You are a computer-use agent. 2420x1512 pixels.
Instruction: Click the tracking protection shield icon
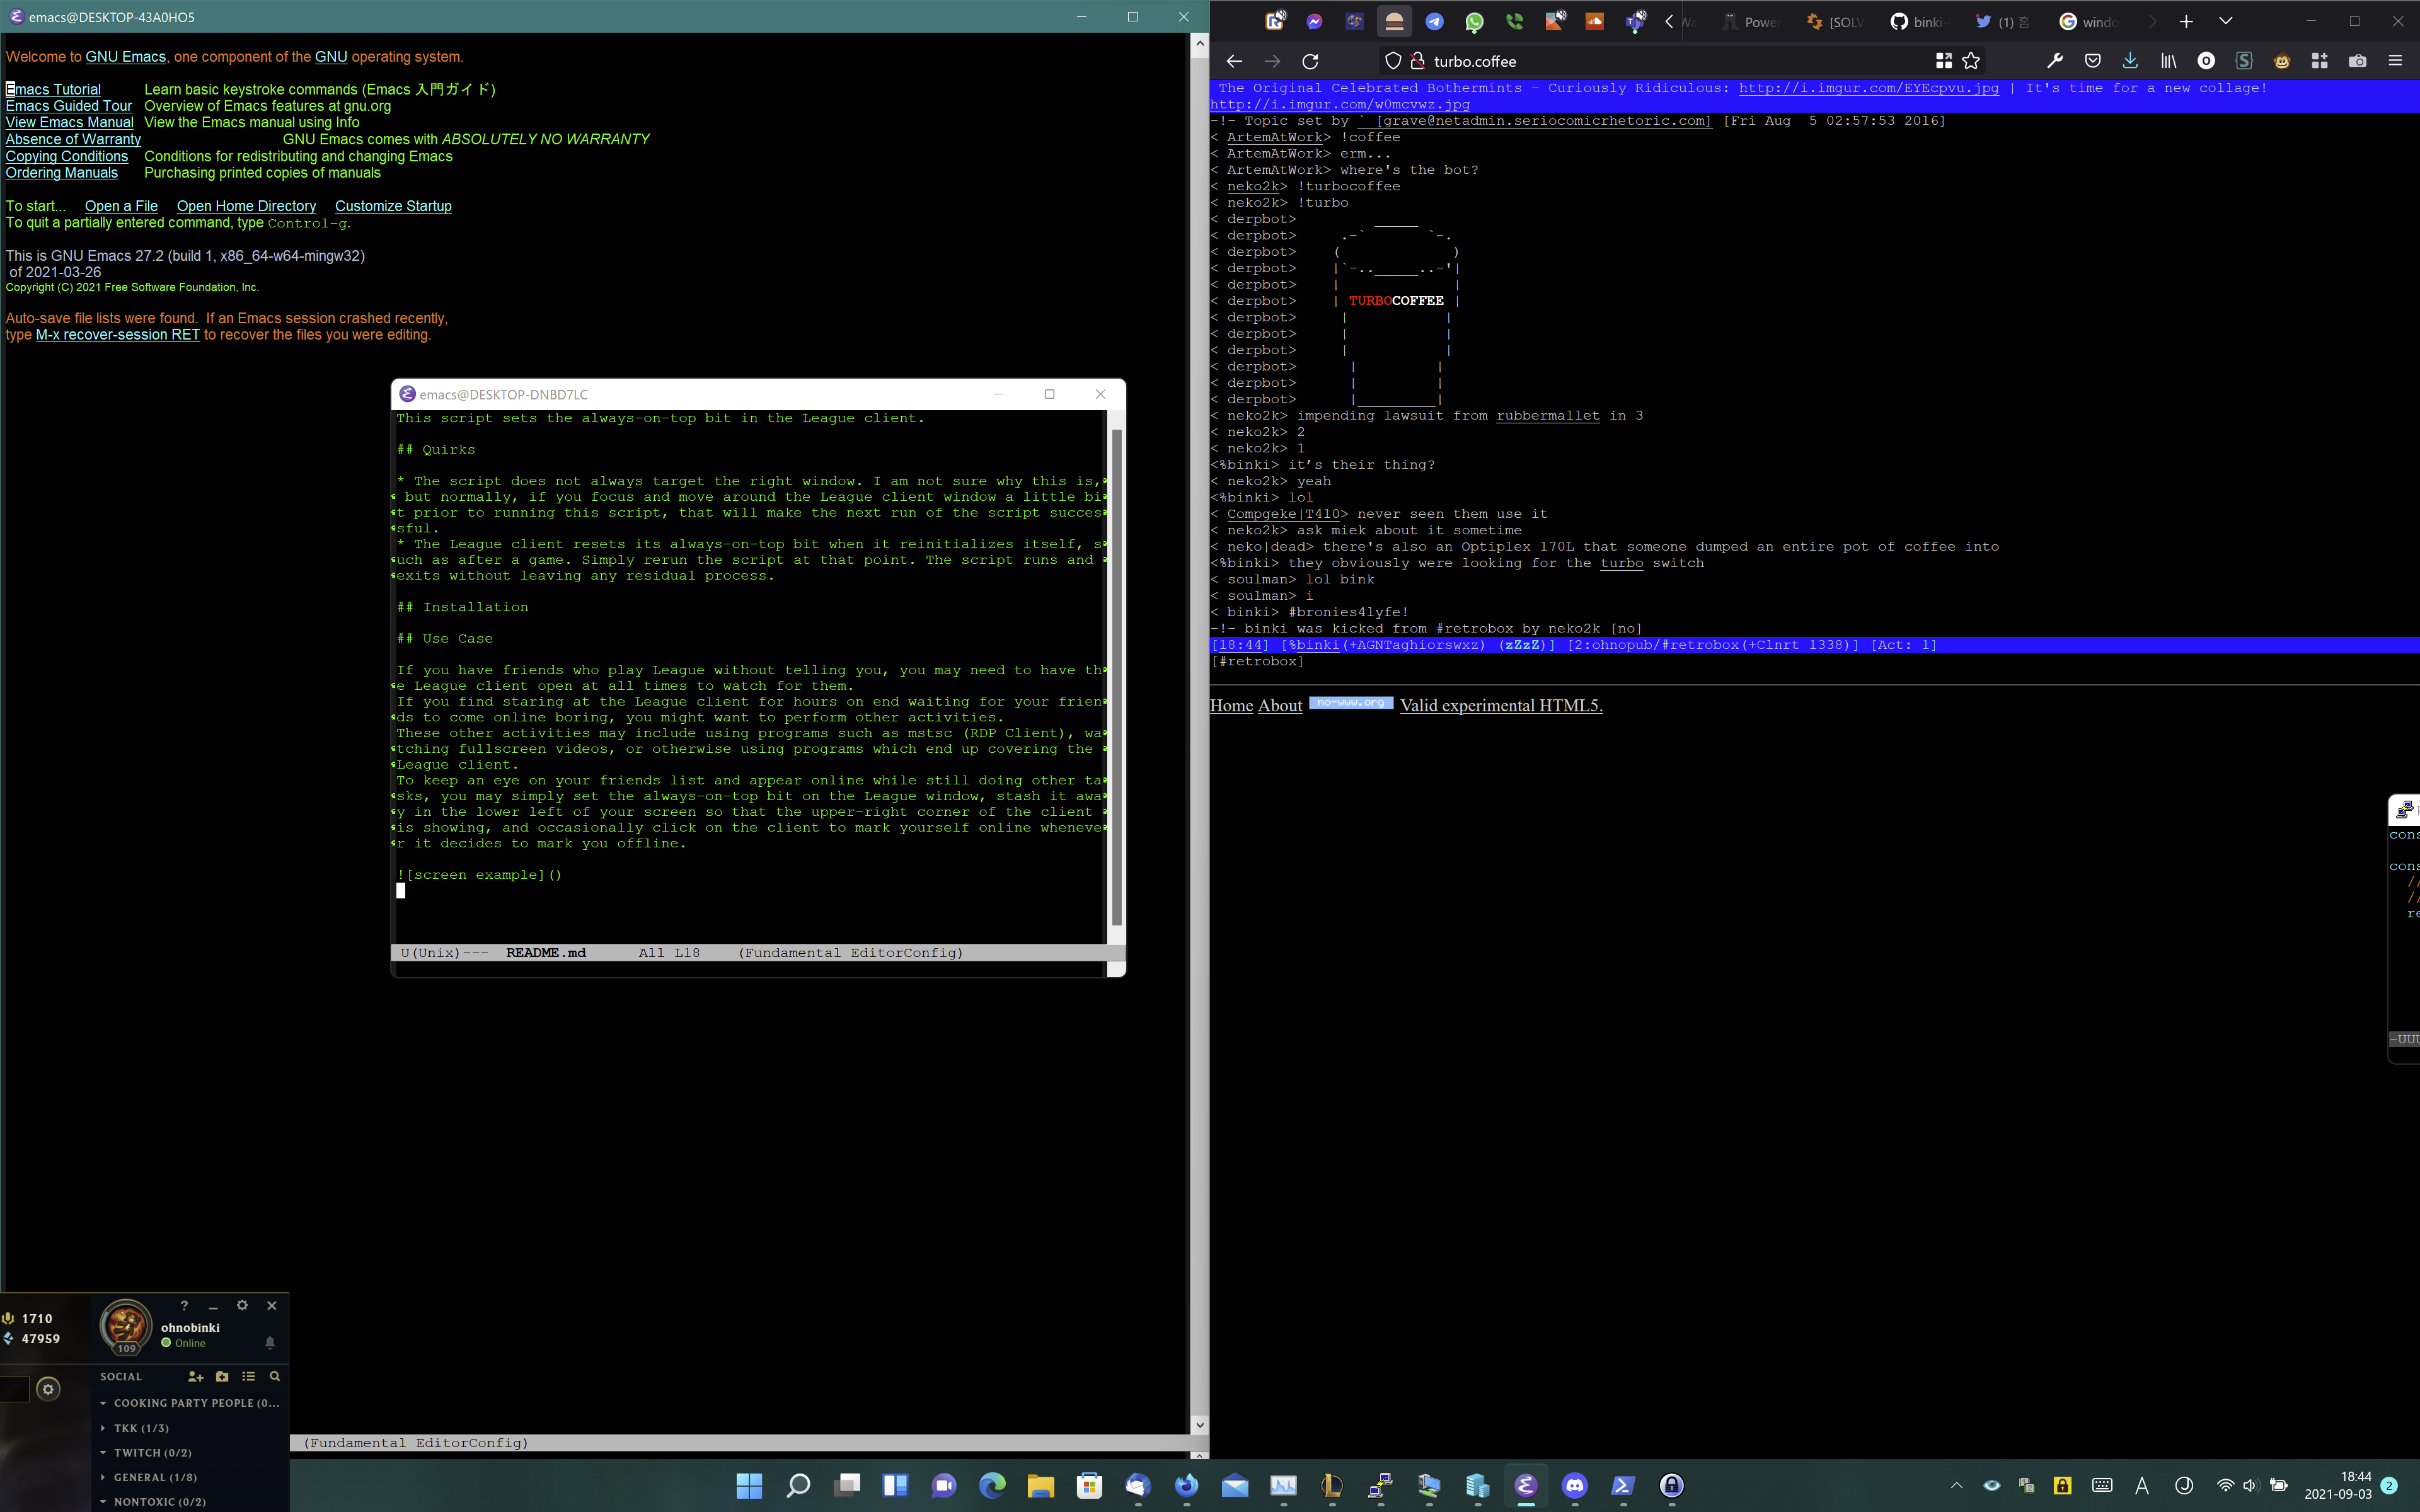click(1392, 61)
